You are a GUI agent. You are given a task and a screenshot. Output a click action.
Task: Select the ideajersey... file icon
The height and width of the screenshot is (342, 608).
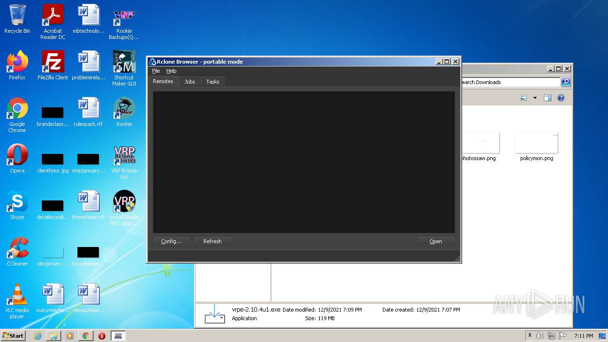[x=53, y=256]
